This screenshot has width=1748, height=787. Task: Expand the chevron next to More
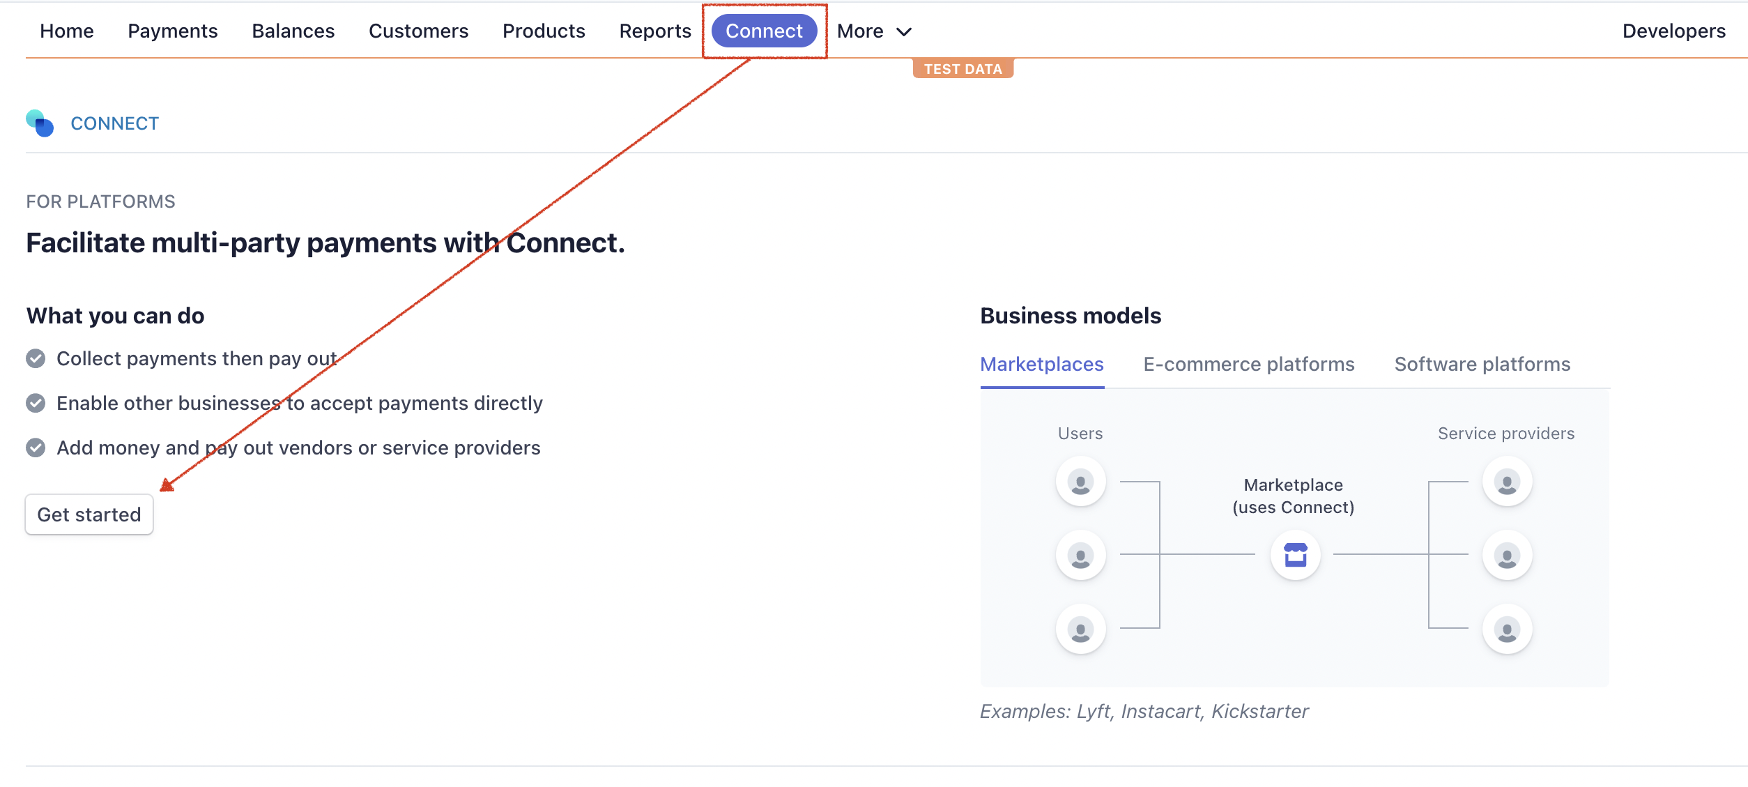point(904,31)
